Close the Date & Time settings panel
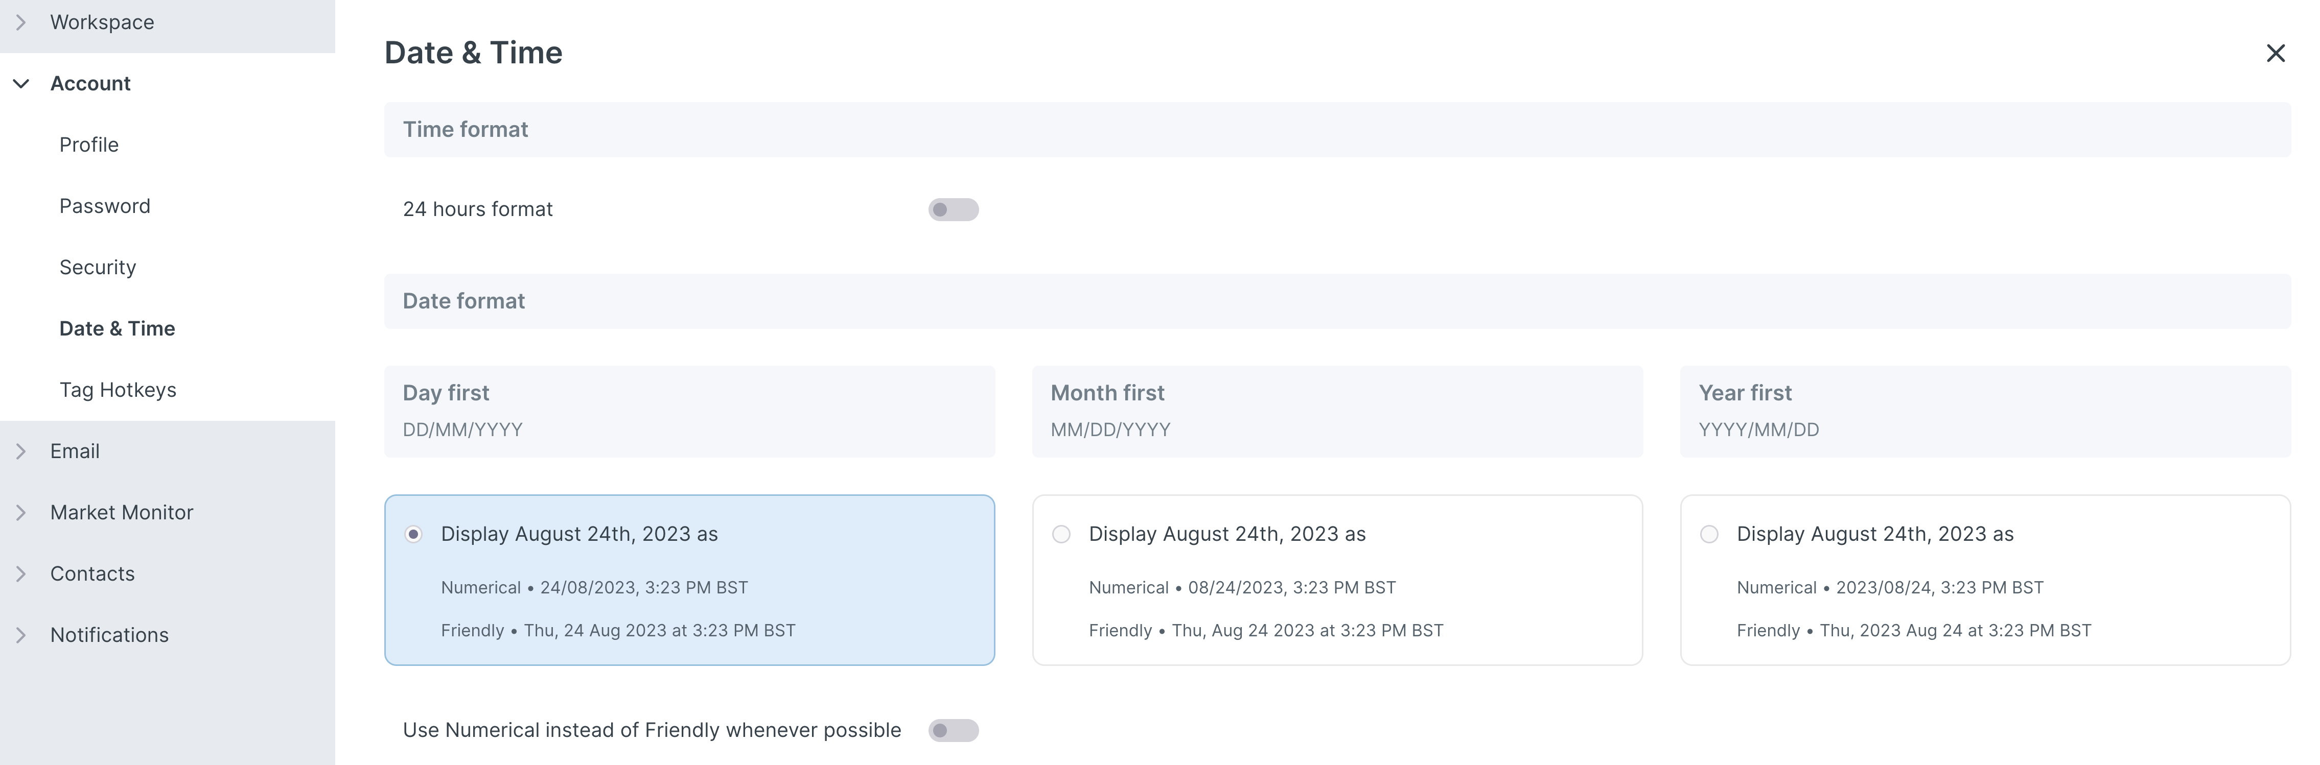The height and width of the screenshot is (765, 2320). tap(2275, 53)
